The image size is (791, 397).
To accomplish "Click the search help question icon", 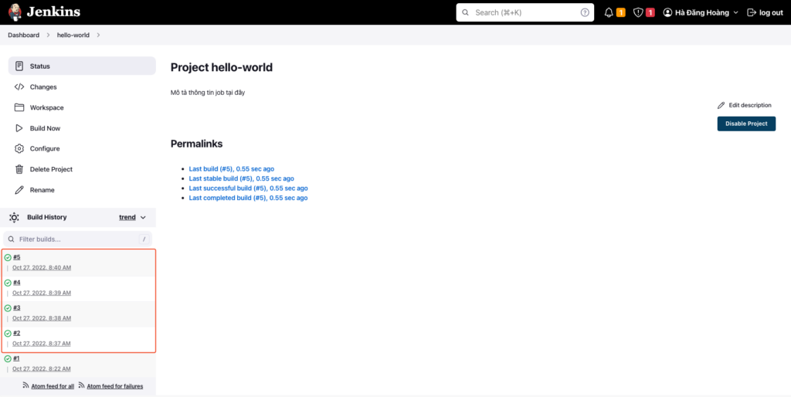I will [585, 12].
